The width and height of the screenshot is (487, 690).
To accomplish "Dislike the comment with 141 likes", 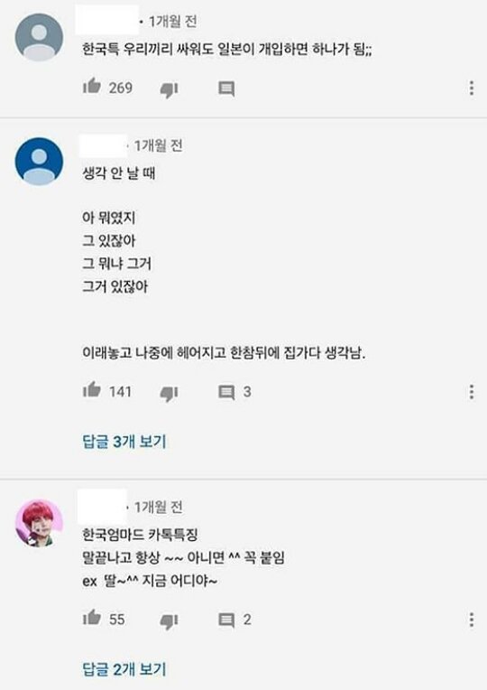I will pyautogui.click(x=169, y=393).
